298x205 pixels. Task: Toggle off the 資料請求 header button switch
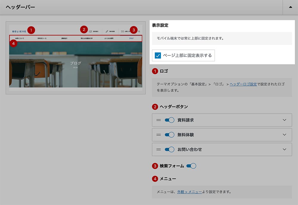click(169, 120)
